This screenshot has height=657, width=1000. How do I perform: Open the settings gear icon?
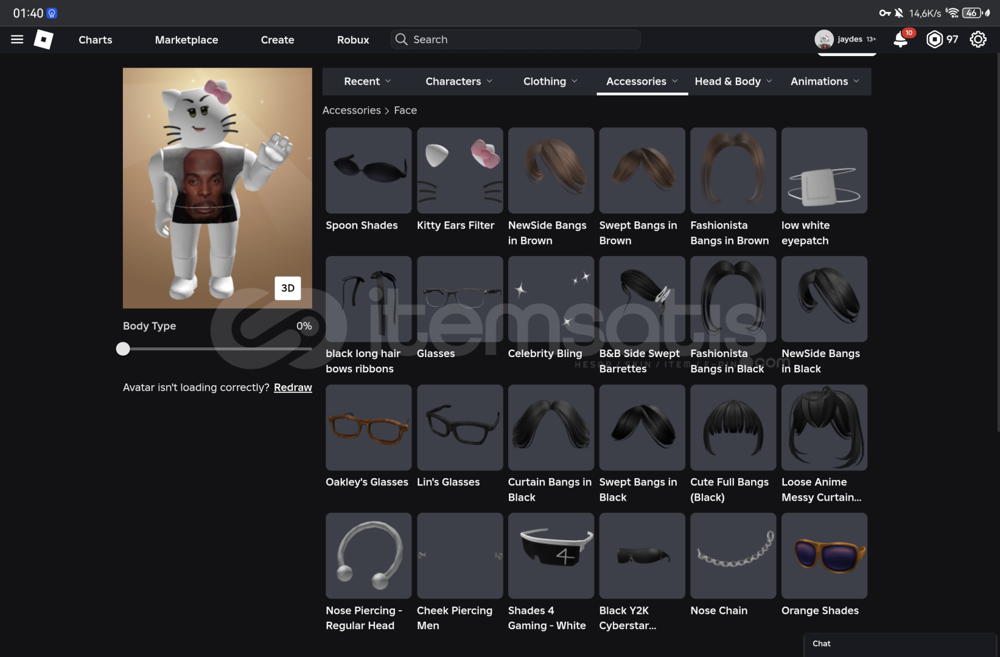977,40
